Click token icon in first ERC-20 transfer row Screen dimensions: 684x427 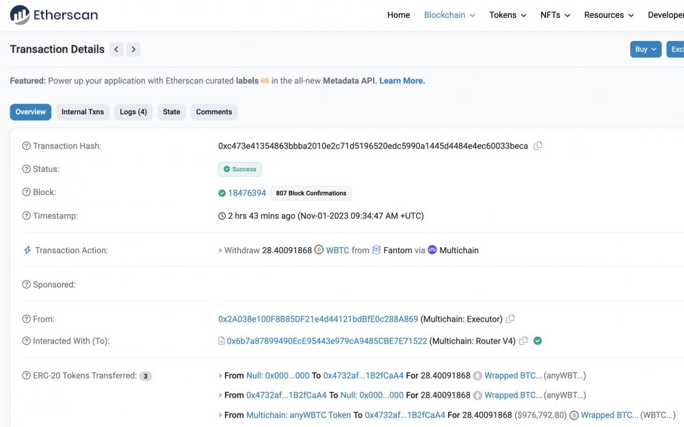click(x=477, y=376)
